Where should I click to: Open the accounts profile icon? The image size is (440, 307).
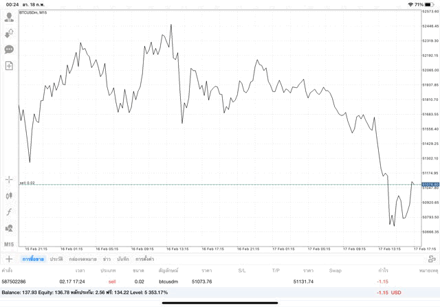pyautogui.click(x=9, y=17)
